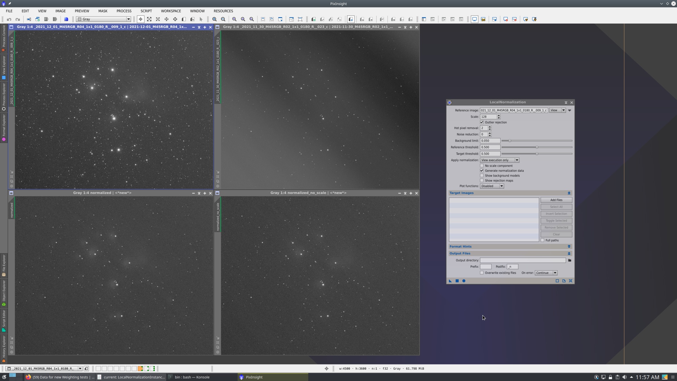The width and height of the screenshot is (677, 381).
Task: Click the New Instance triangle icon
Action: (450, 281)
